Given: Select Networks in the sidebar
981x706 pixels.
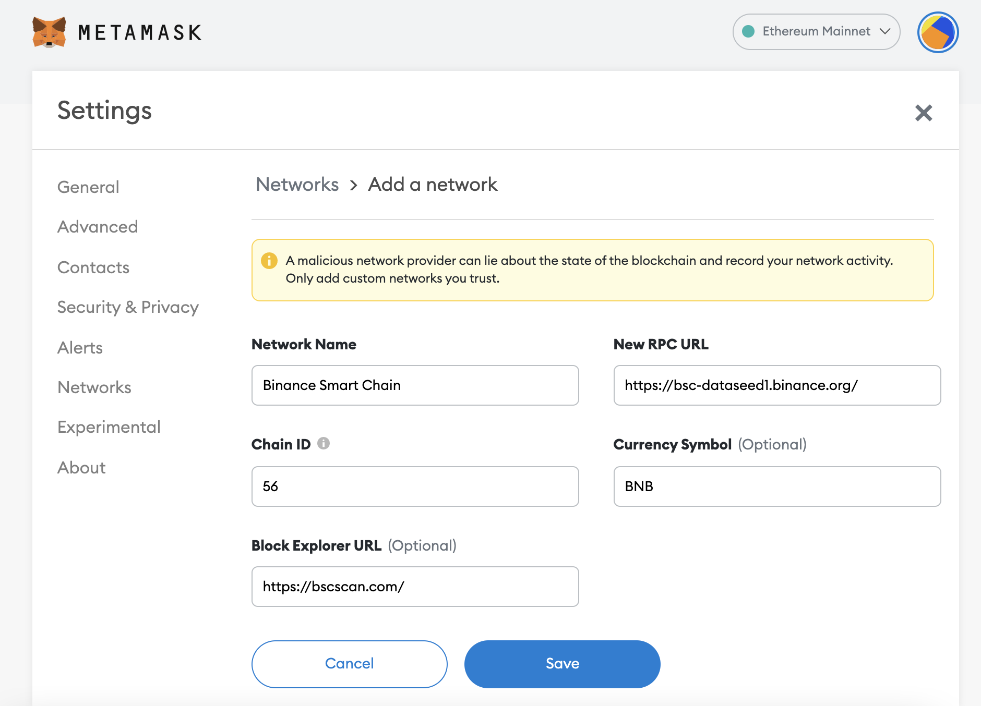Looking at the screenshot, I should coord(94,387).
